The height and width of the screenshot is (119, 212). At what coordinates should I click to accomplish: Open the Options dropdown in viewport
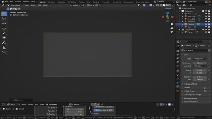coord(169,9)
